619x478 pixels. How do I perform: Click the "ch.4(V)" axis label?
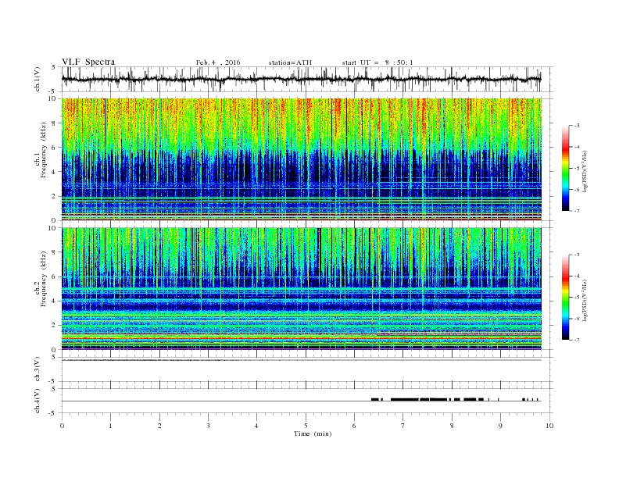38,401
